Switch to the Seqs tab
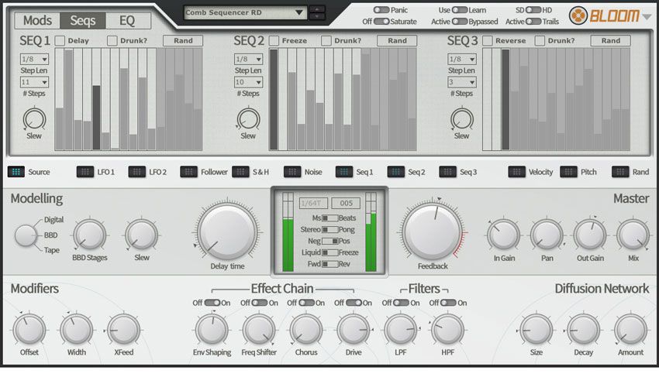The image size is (659, 391). pyautogui.click(x=82, y=21)
